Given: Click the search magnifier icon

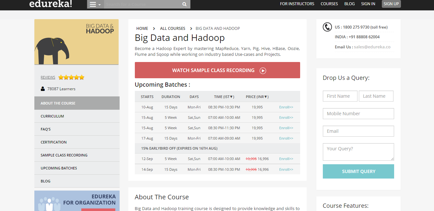Looking at the screenshot, I should pos(184,4).
